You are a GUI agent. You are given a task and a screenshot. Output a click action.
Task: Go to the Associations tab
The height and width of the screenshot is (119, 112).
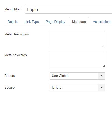pos(102,22)
